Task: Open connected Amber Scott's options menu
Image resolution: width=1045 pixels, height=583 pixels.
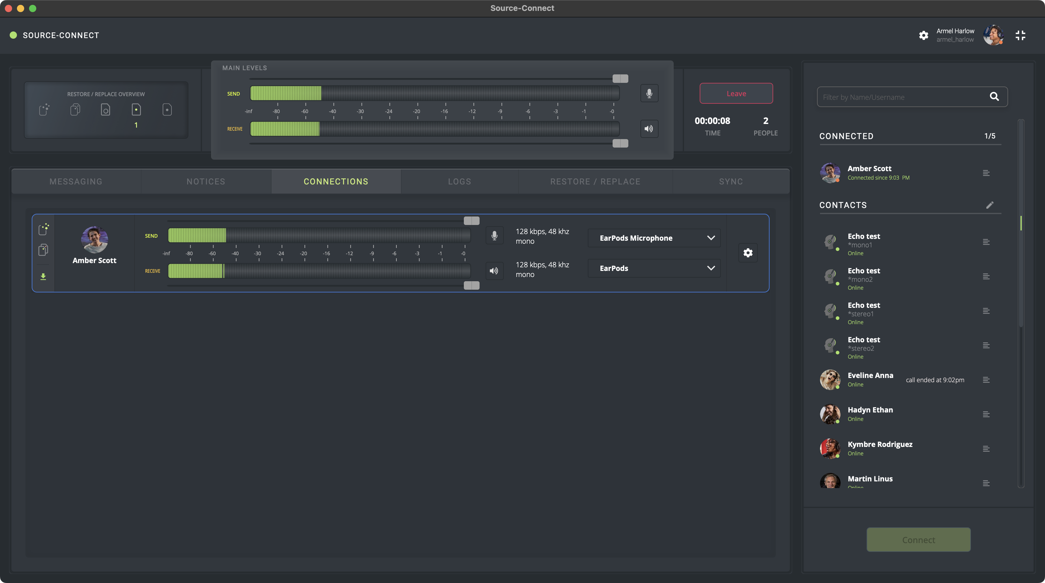Action: pyautogui.click(x=986, y=173)
